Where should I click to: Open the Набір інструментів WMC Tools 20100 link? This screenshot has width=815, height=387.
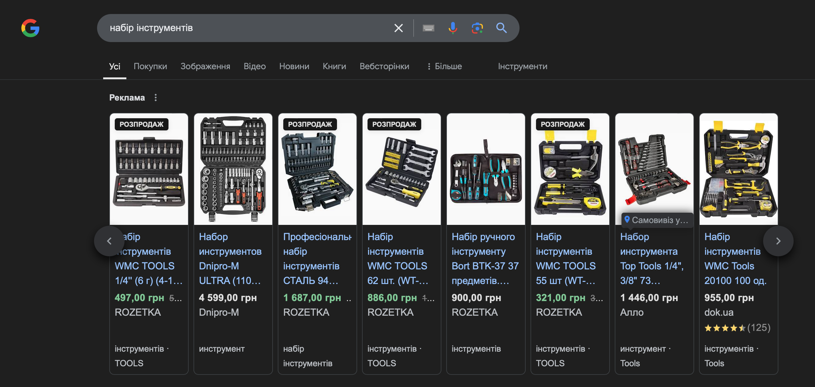pyautogui.click(x=736, y=258)
